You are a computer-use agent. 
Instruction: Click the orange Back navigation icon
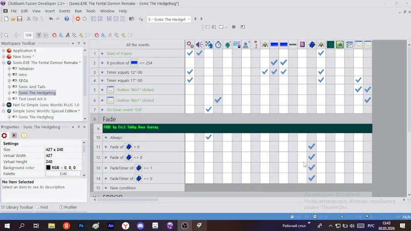(x=78, y=19)
